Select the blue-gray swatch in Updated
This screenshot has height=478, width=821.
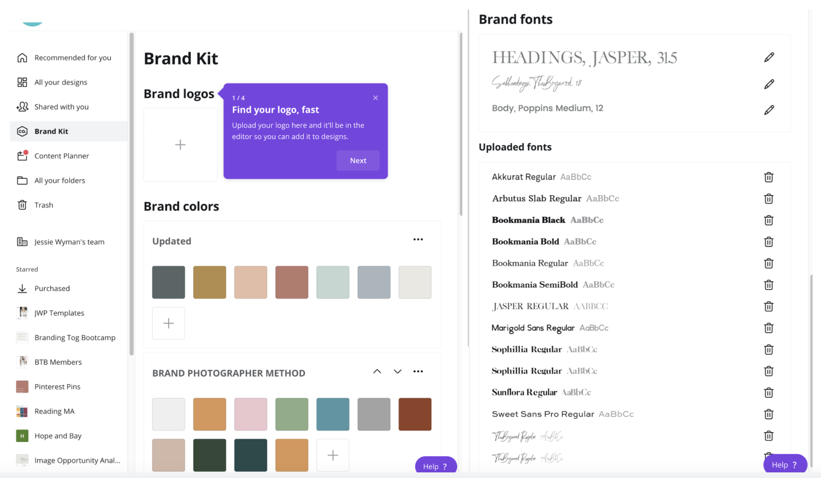coord(374,282)
